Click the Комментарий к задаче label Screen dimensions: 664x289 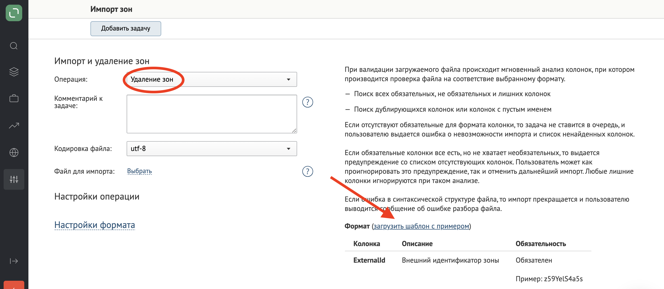pyautogui.click(x=79, y=102)
